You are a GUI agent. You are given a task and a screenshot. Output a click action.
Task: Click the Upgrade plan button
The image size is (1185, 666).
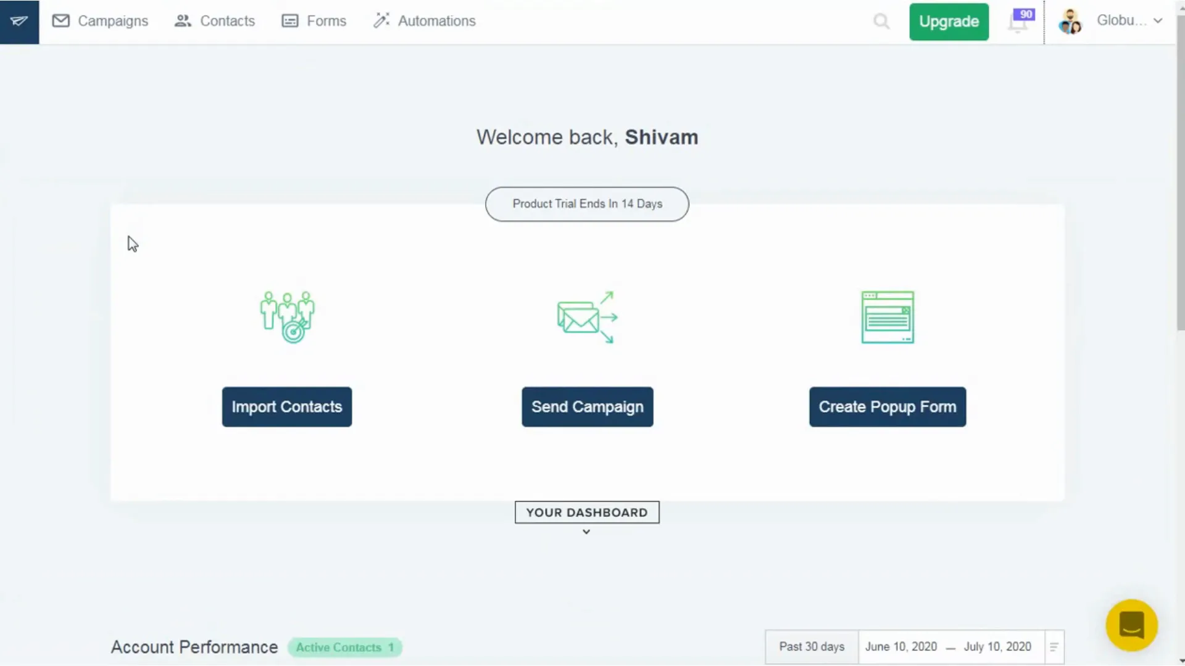click(x=948, y=21)
